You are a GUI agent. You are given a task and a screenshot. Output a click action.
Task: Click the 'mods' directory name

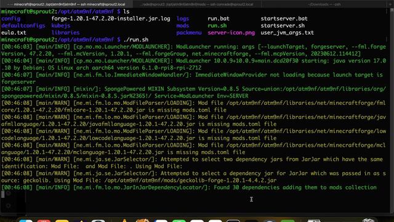coord(183,26)
